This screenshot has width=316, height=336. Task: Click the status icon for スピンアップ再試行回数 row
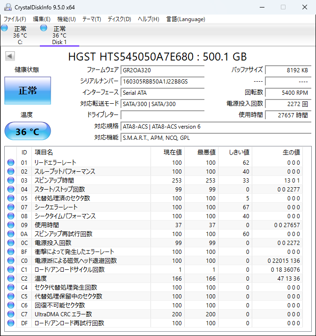point(11,234)
